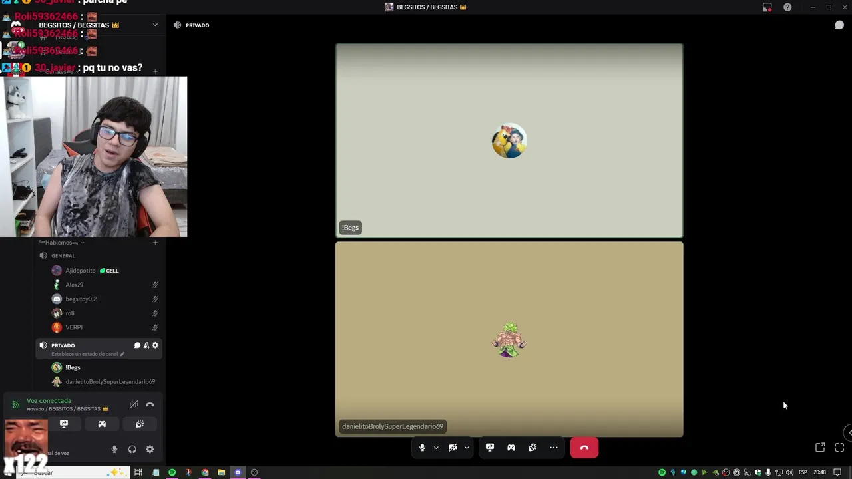Add channel to Hablemos category

pos(155,243)
